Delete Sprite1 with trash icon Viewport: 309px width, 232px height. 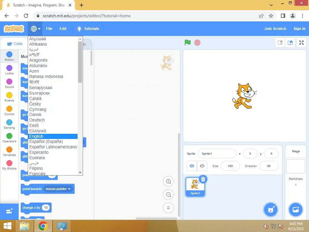click(x=203, y=179)
